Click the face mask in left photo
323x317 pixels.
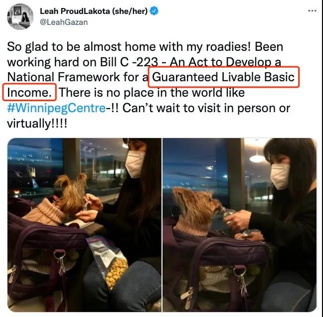point(135,164)
